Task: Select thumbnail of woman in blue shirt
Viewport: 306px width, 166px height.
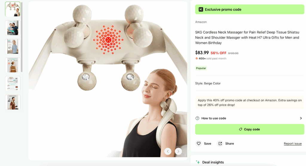Action: point(13,46)
